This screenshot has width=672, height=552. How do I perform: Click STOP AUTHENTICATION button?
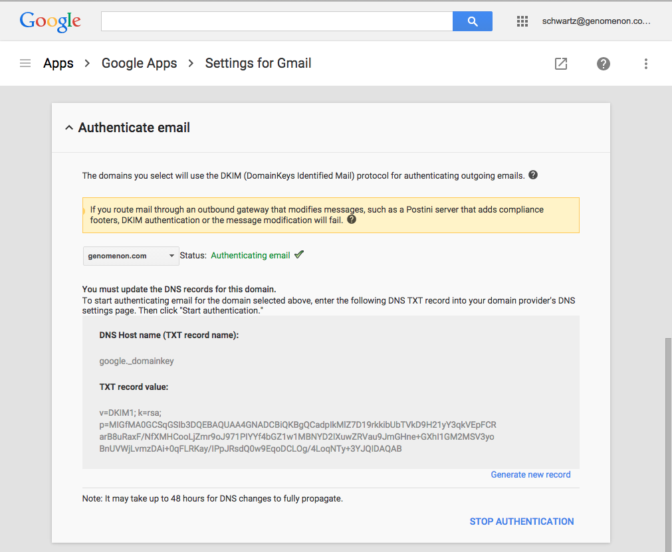coord(522,521)
